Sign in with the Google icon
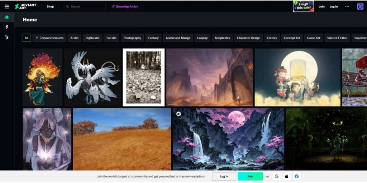 tap(276, 176)
